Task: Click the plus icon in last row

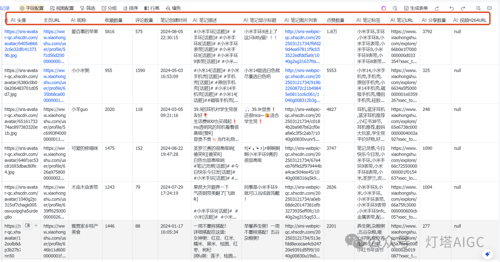Action: (36, 225)
